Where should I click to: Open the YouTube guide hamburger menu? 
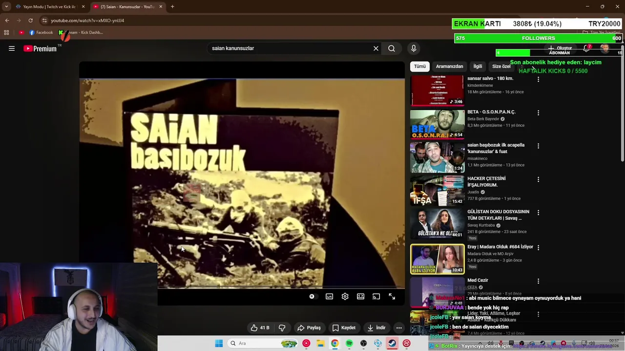12,48
